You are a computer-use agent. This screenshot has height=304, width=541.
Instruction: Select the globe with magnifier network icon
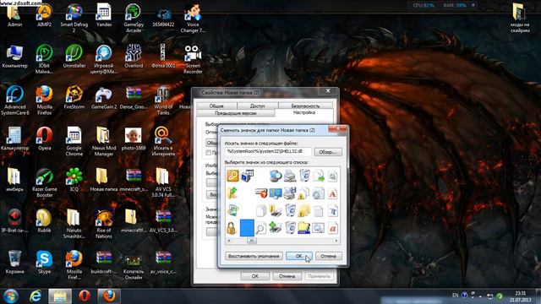[x=276, y=176]
